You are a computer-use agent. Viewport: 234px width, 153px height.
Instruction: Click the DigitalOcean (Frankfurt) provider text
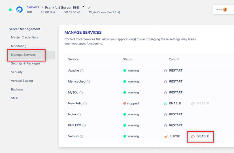(105, 12)
